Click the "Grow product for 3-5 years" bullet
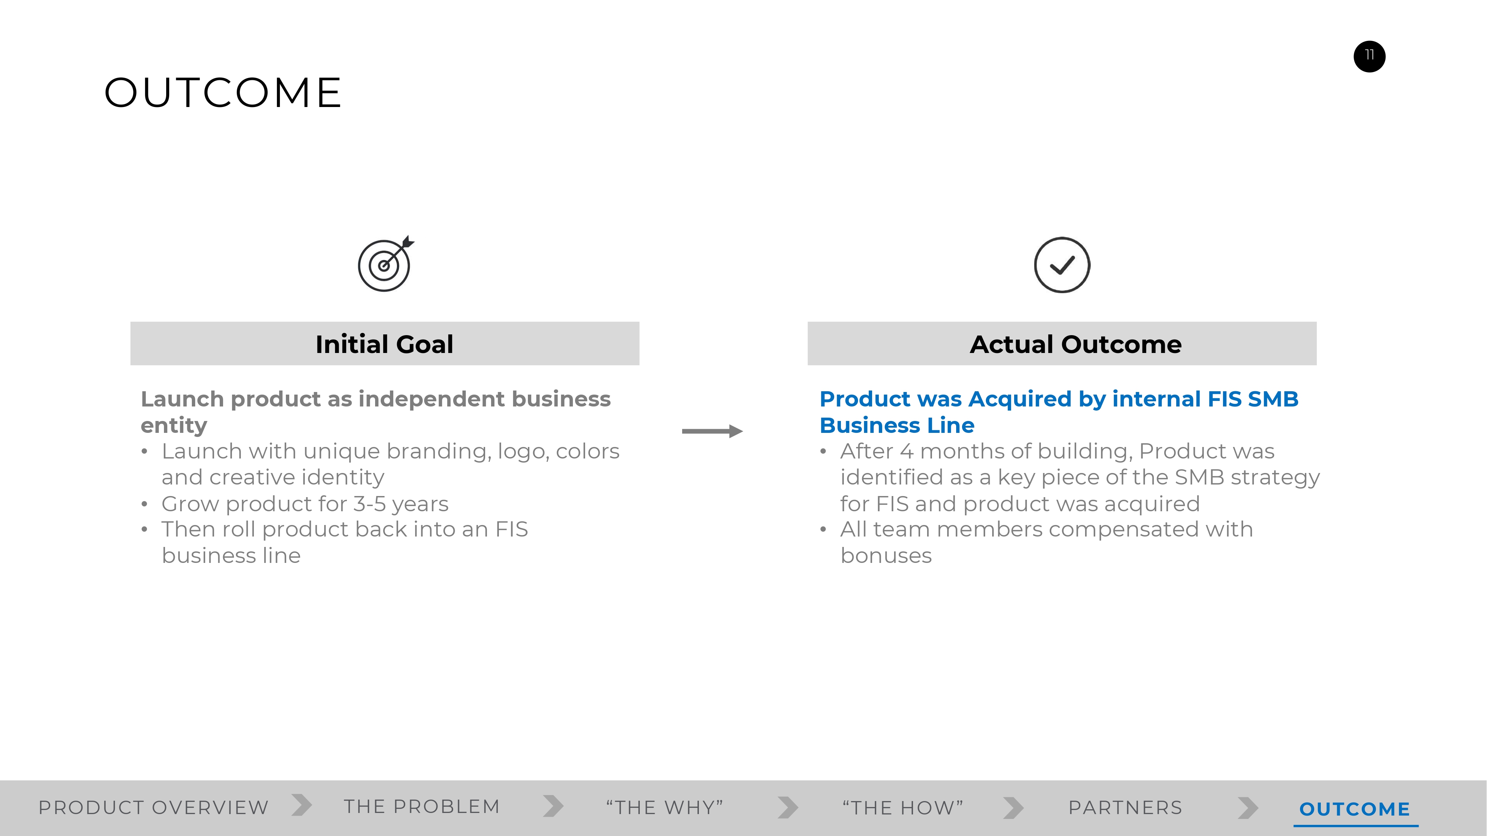The width and height of the screenshot is (1487, 836). (x=305, y=504)
